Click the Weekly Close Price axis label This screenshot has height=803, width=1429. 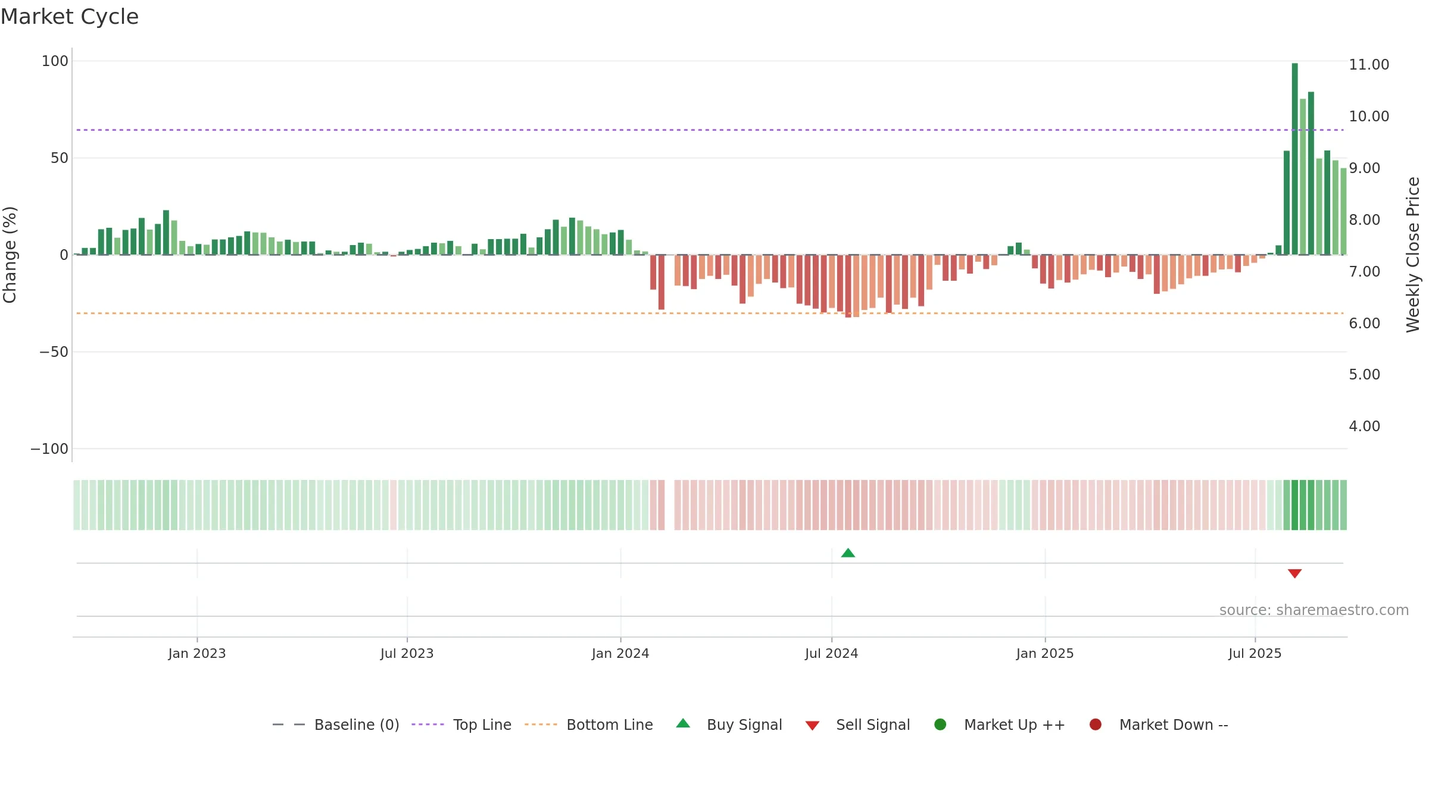tap(1413, 255)
